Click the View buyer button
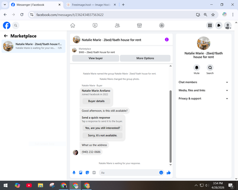Viewport: 238px width, 190px height. [96, 58]
